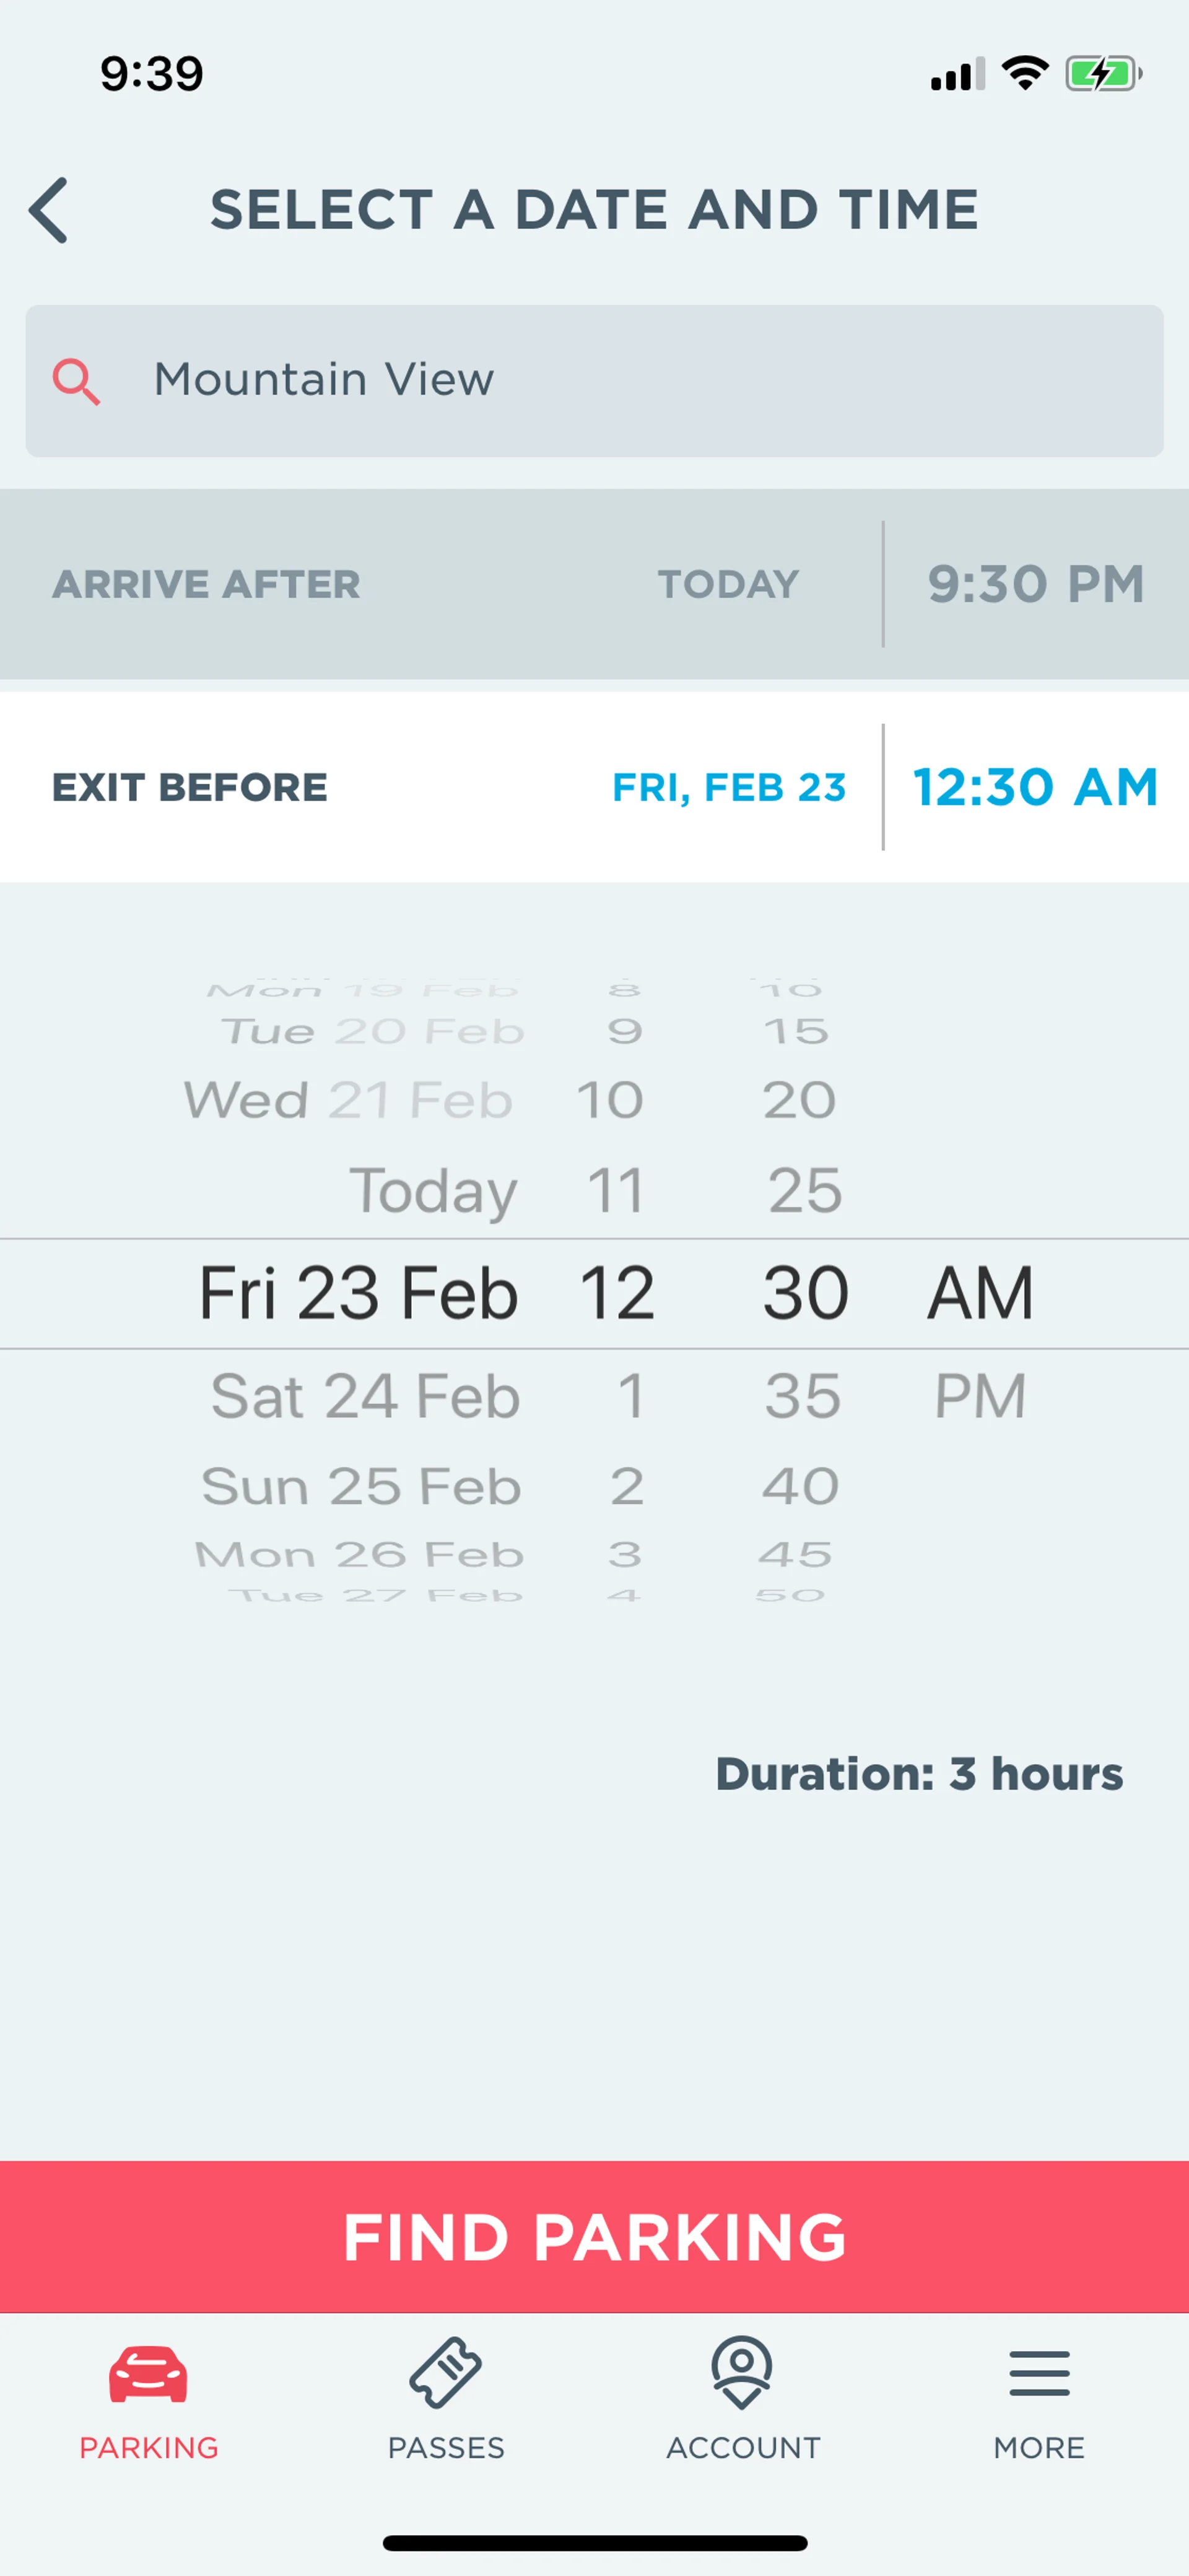The height and width of the screenshot is (2576, 1189).
Task: Open the More hamburger menu icon
Action: pyautogui.click(x=1039, y=2374)
